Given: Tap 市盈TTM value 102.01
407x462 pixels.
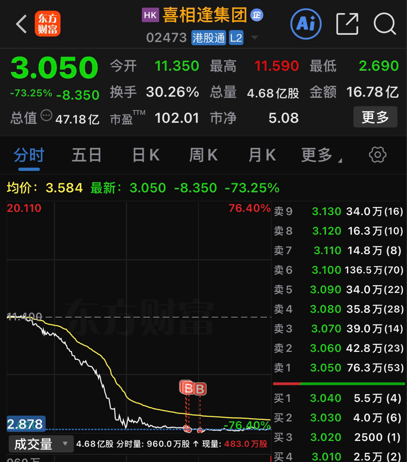Looking at the screenshot, I should [x=177, y=118].
